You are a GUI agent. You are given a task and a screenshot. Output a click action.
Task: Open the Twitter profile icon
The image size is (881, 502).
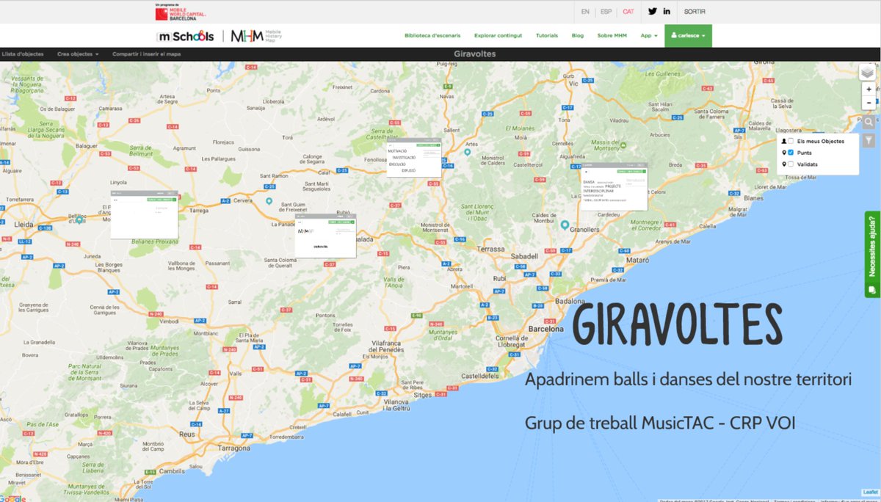pyautogui.click(x=652, y=11)
